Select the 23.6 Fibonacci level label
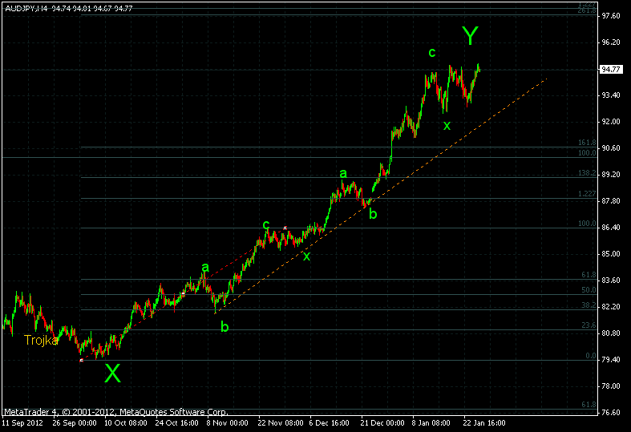This screenshot has height=432, width=631. pos(589,325)
